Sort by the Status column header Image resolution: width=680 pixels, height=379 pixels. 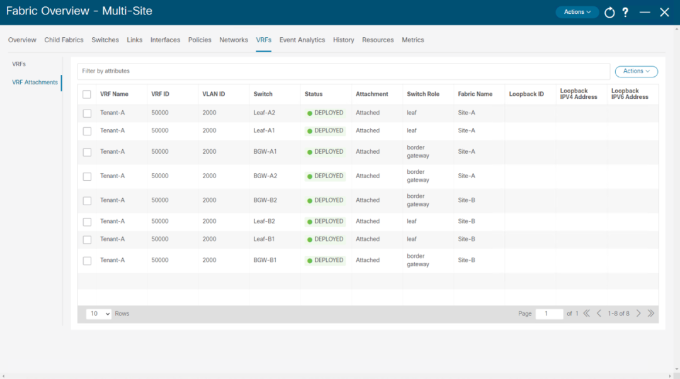pos(314,94)
